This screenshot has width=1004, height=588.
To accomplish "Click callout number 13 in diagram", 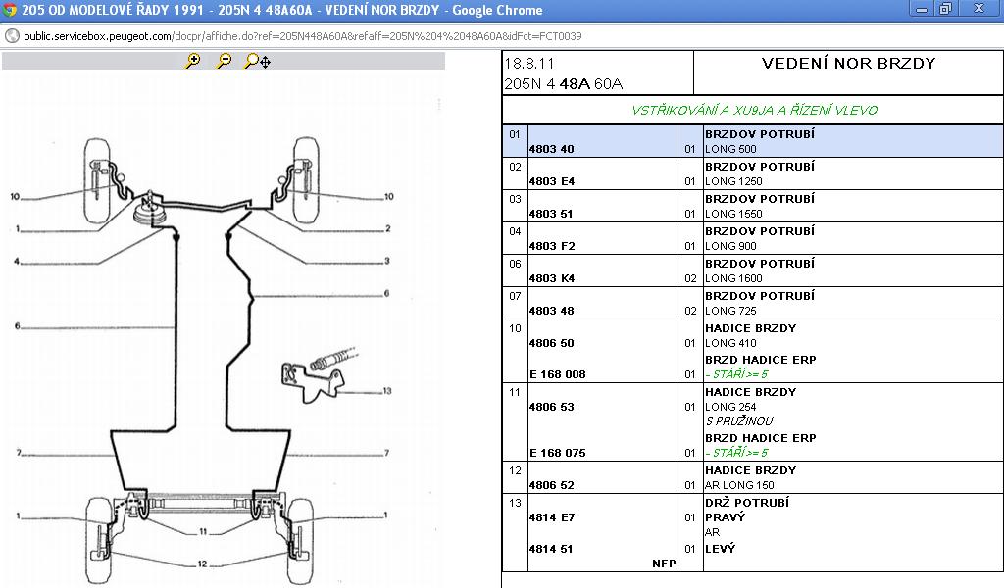I will [x=386, y=391].
